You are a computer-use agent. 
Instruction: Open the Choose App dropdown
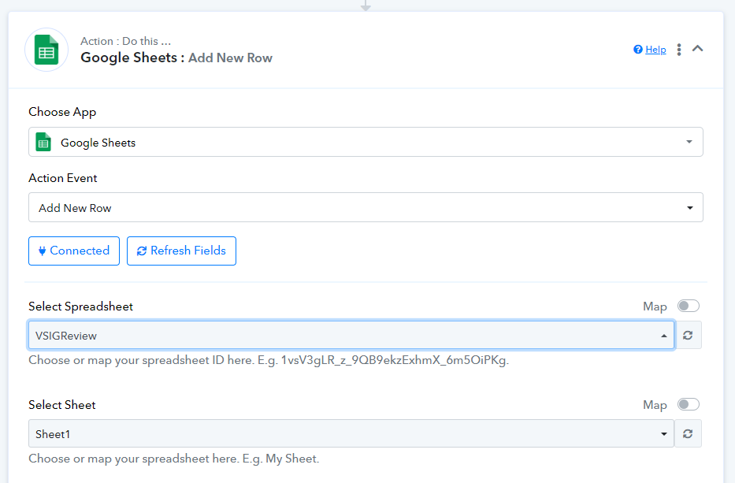pos(366,142)
